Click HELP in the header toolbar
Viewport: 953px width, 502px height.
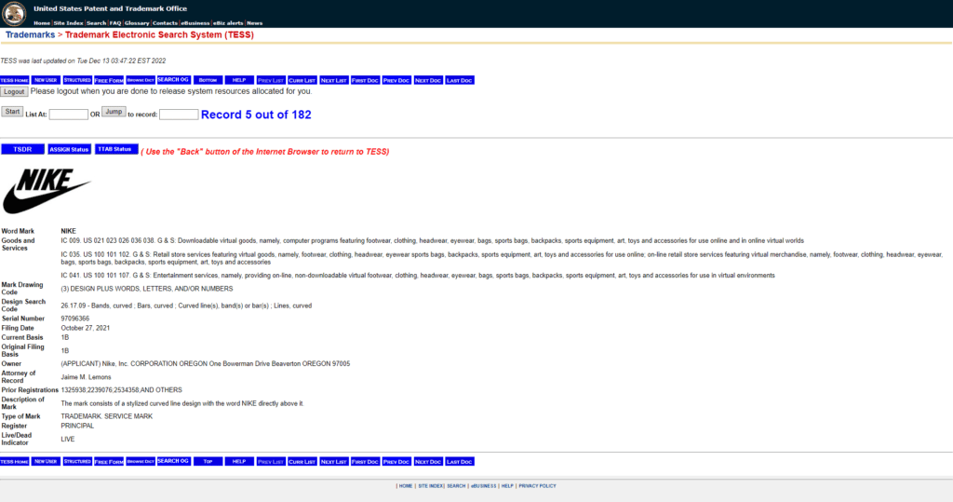tap(239, 80)
